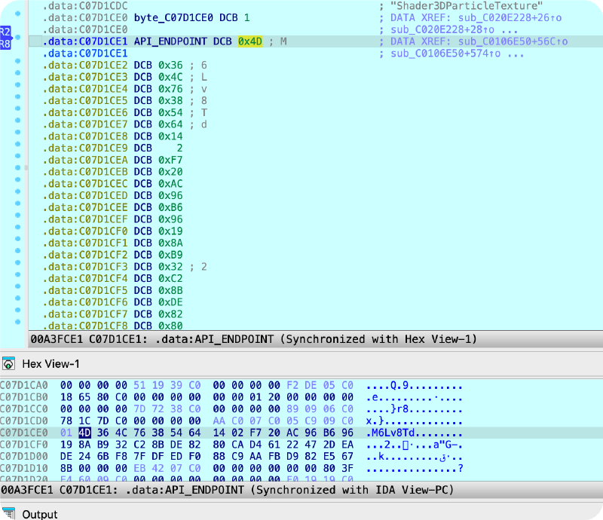Open the Output panel tab

pyautogui.click(x=40, y=514)
